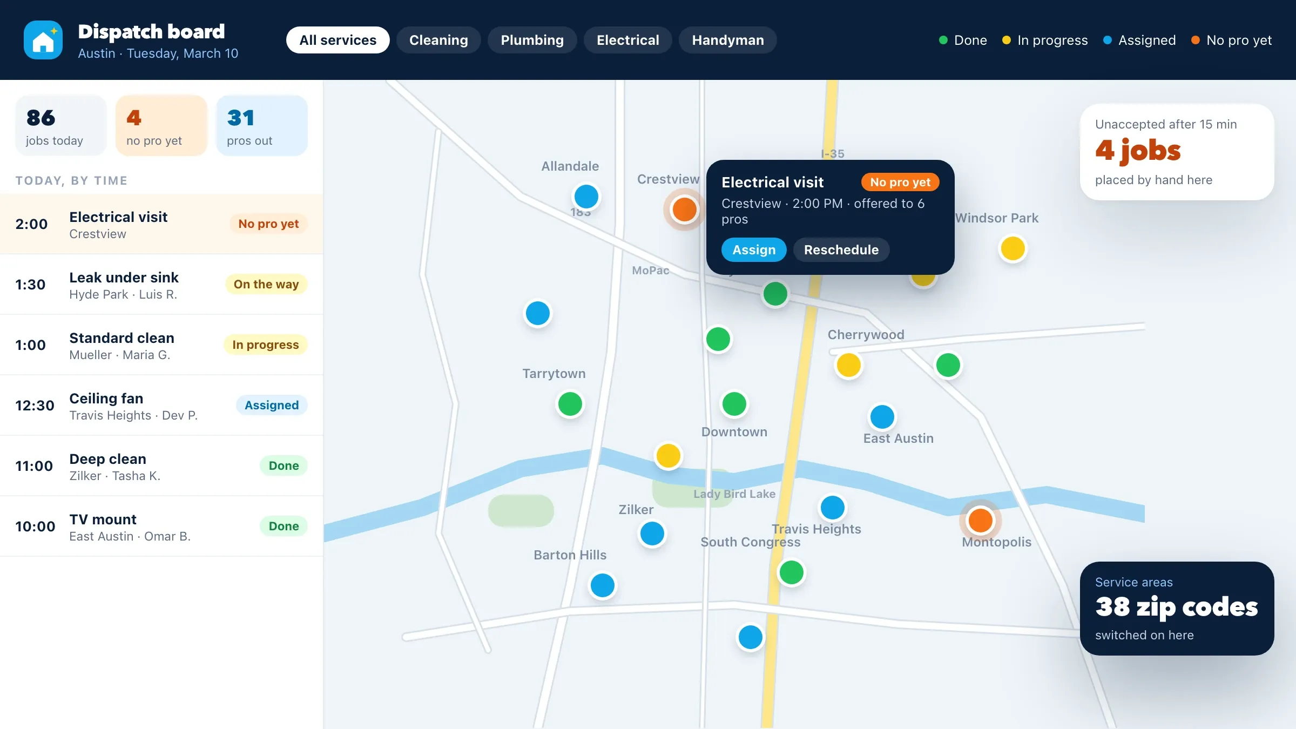Image resolution: width=1296 pixels, height=729 pixels.
Task: Click the No pro yet legend entry
Action: point(1231,40)
